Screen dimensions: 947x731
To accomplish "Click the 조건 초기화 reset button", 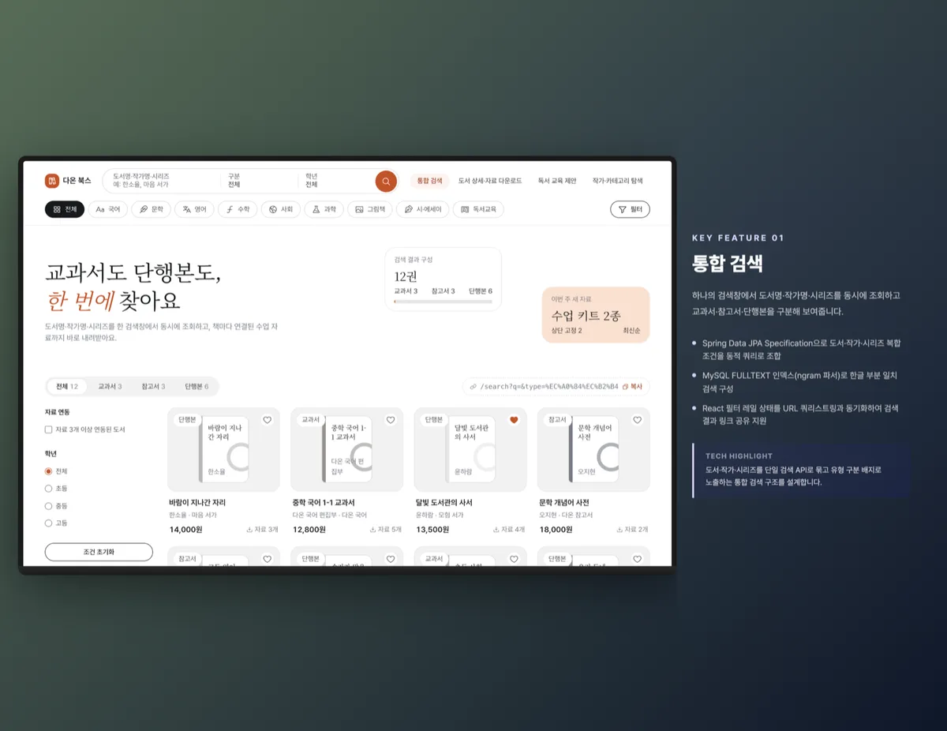I will click(99, 552).
